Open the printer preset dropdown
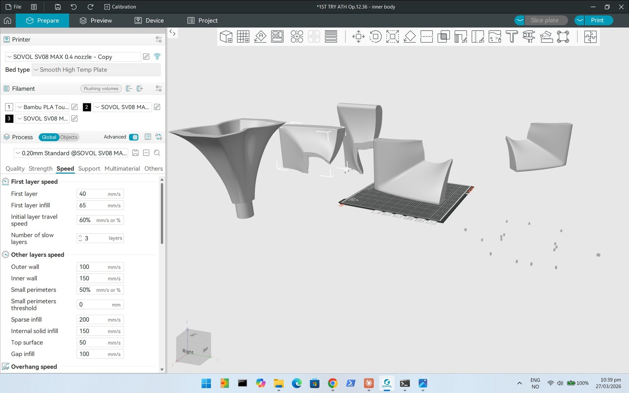 point(73,57)
